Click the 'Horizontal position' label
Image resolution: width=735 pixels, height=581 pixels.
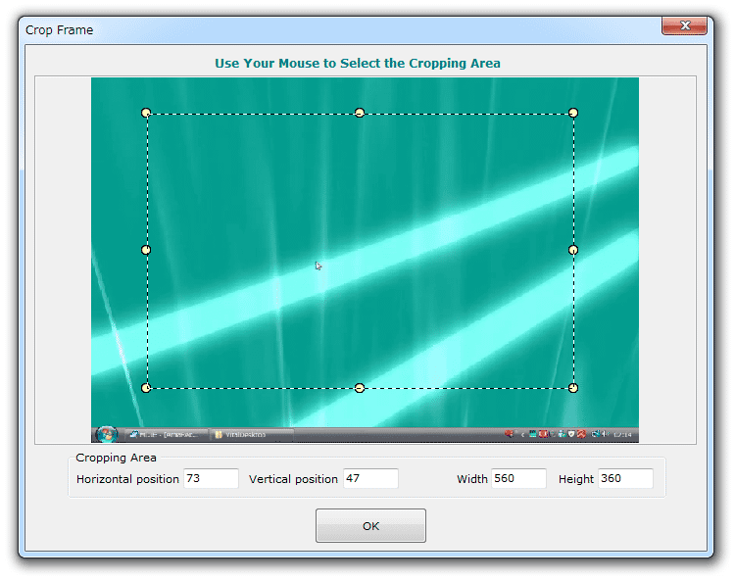pos(127,479)
